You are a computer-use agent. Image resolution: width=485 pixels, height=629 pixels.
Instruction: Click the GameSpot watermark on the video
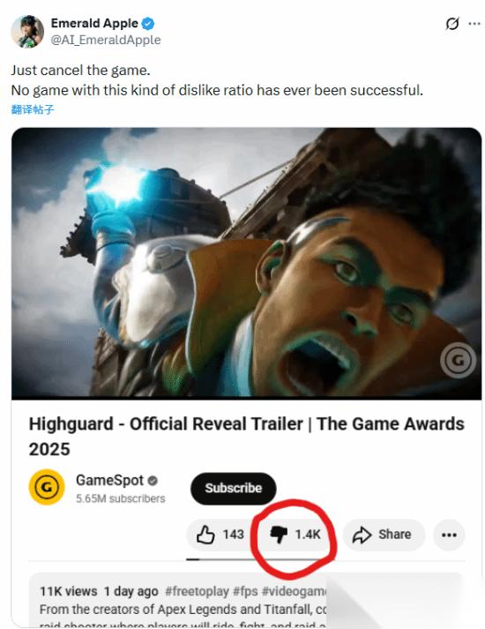458,360
